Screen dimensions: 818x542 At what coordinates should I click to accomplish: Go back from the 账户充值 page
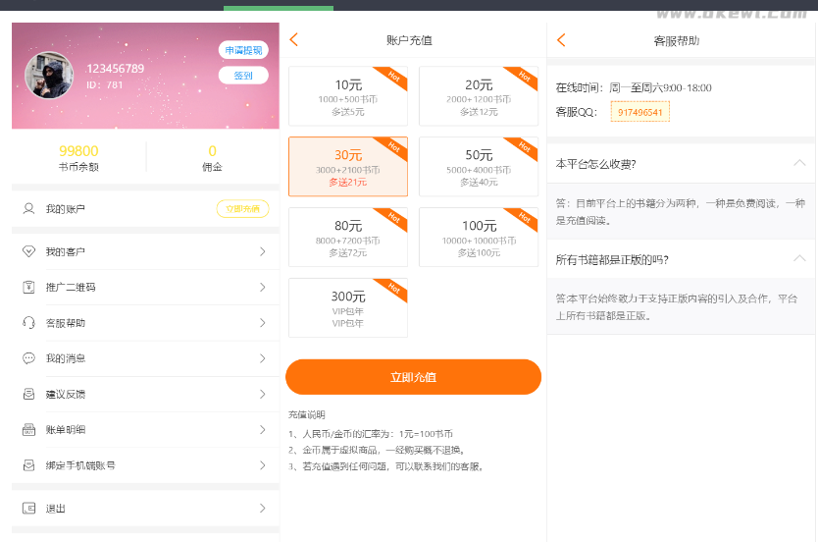point(294,39)
